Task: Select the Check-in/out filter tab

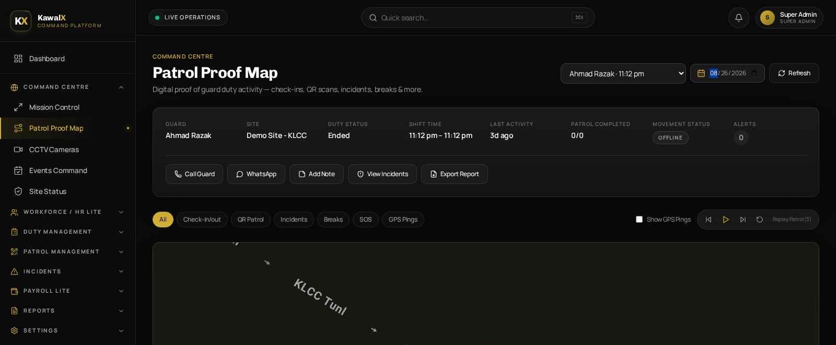Action: 202,220
